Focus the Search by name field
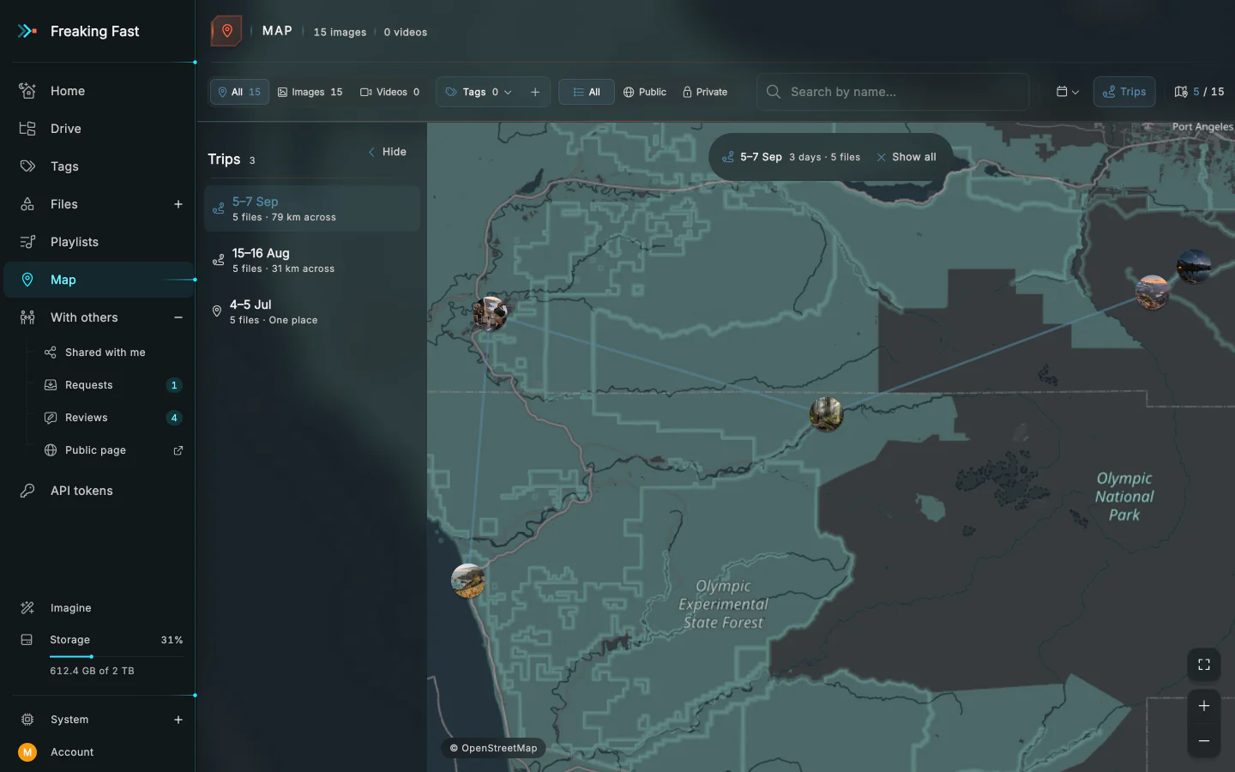The image size is (1235, 772). 893,92
